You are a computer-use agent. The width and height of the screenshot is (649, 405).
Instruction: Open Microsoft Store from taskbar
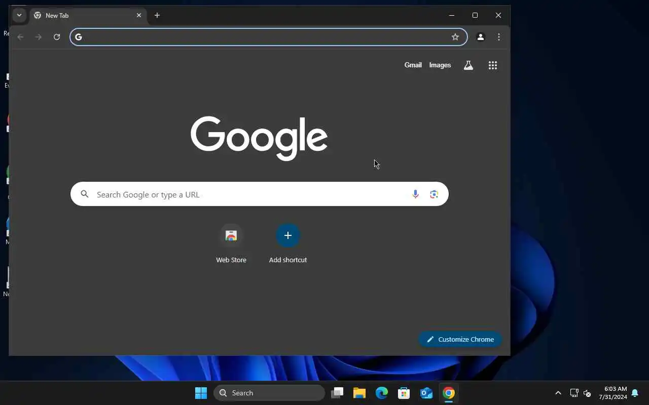coord(404,393)
